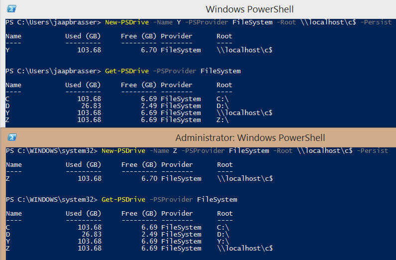Click the '-Persist' parameter in the Administrator window
This screenshot has width=396, height=260.
[374, 150]
